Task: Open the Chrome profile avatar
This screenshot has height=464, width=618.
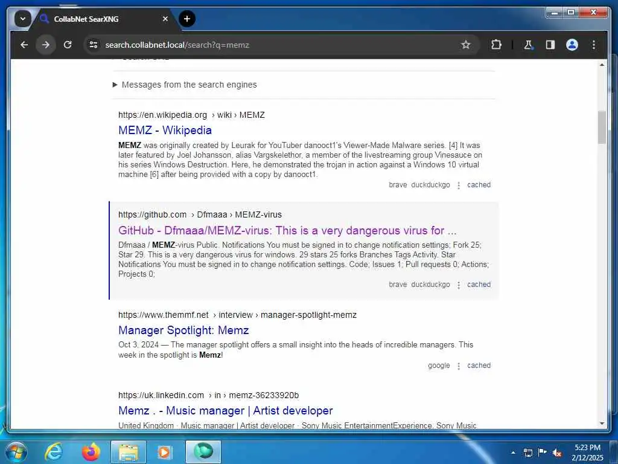Action: click(x=572, y=45)
